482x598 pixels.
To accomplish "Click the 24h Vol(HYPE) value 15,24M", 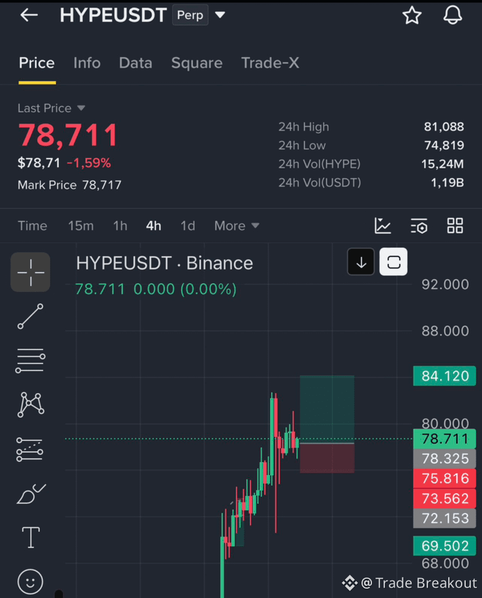I will click(442, 164).
